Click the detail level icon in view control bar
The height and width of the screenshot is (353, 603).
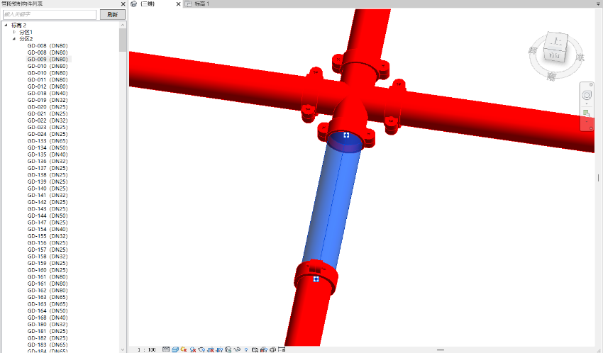pyautogui.click(x=166, y=349)
